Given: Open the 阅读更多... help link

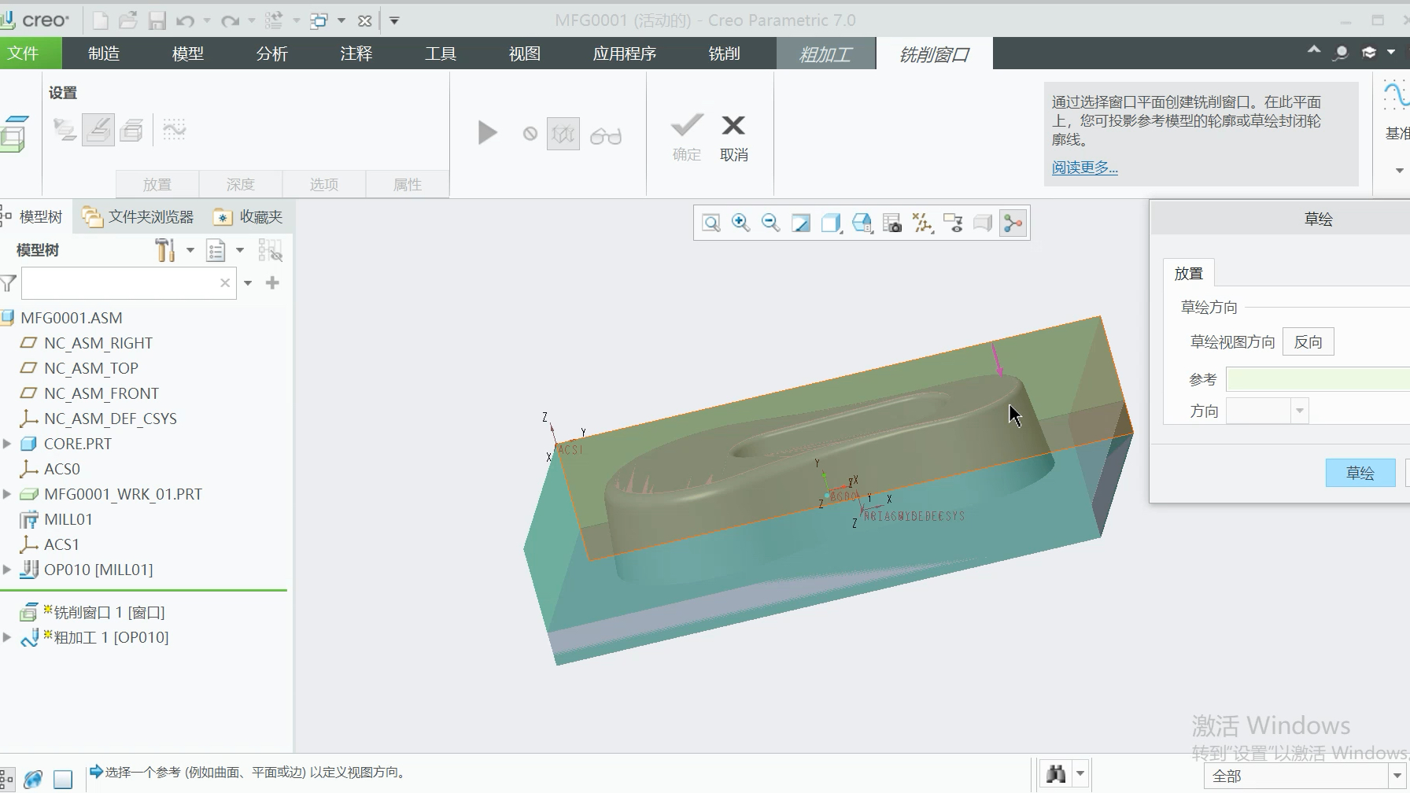Looking at the screenshot, I should [1084, 168].
